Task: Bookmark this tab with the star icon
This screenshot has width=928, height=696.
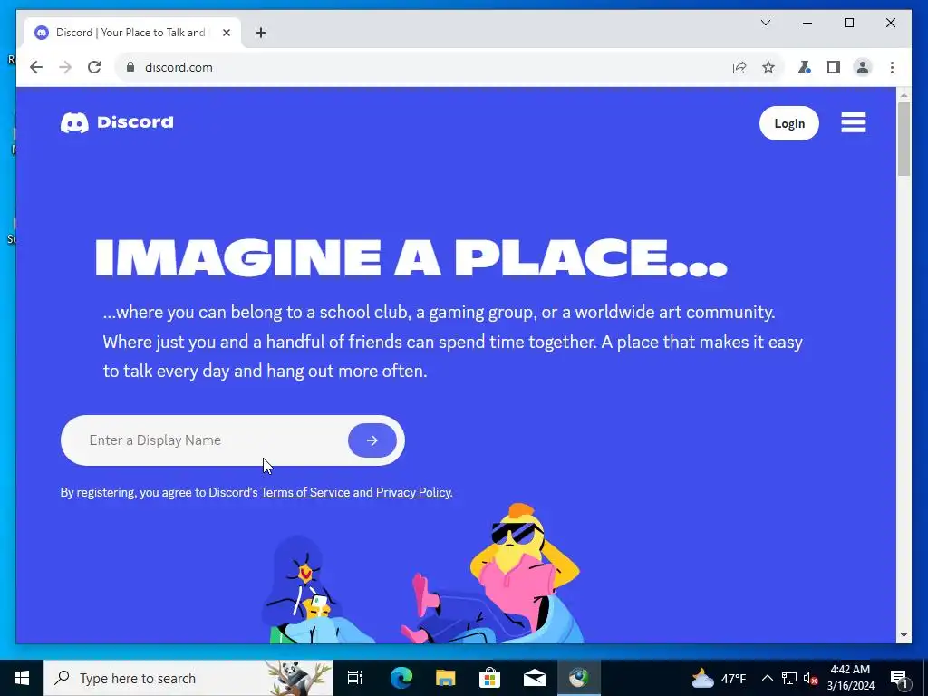Action: [768, 67]
